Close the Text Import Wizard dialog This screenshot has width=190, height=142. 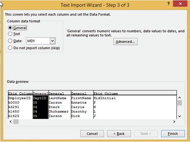coord(180,4)
